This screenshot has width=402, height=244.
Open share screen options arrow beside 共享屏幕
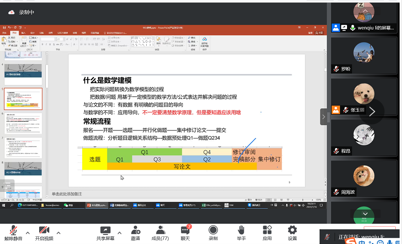pyautogui.click(x=119, y=233)
